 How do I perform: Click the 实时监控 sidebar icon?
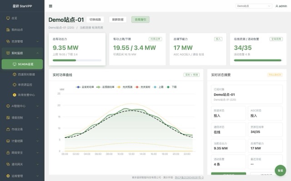(x=8, y=53)
